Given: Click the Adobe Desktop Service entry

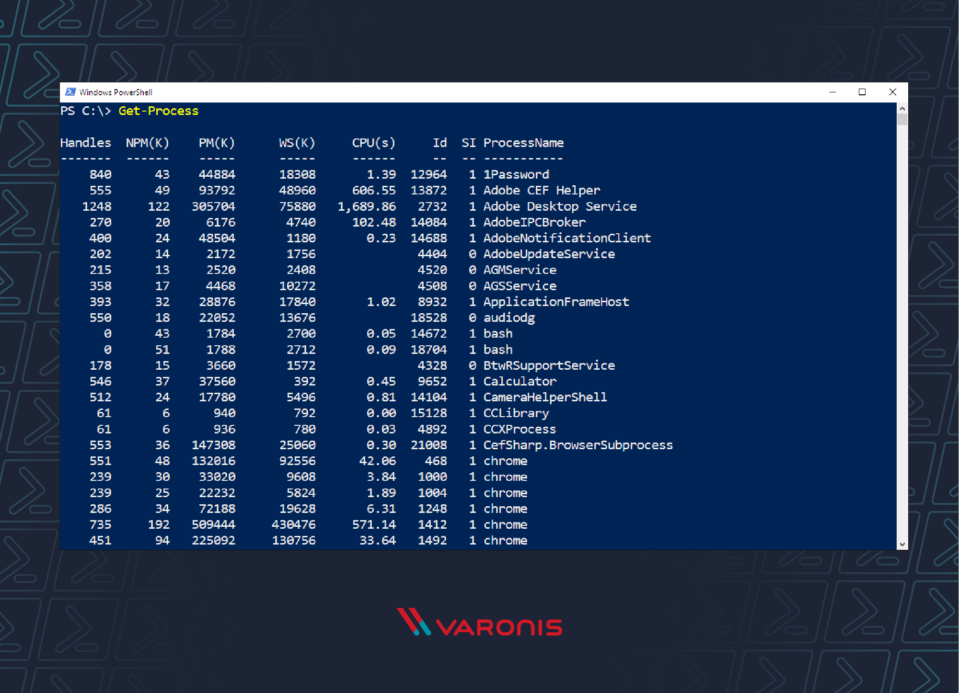Looking at the screenshot, I should point(560,206).
